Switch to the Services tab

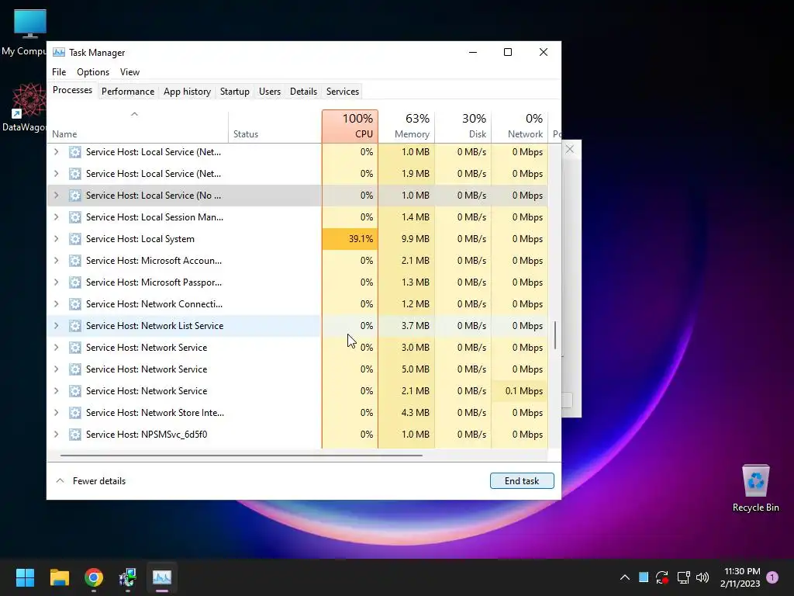click(x=342, y=92)
